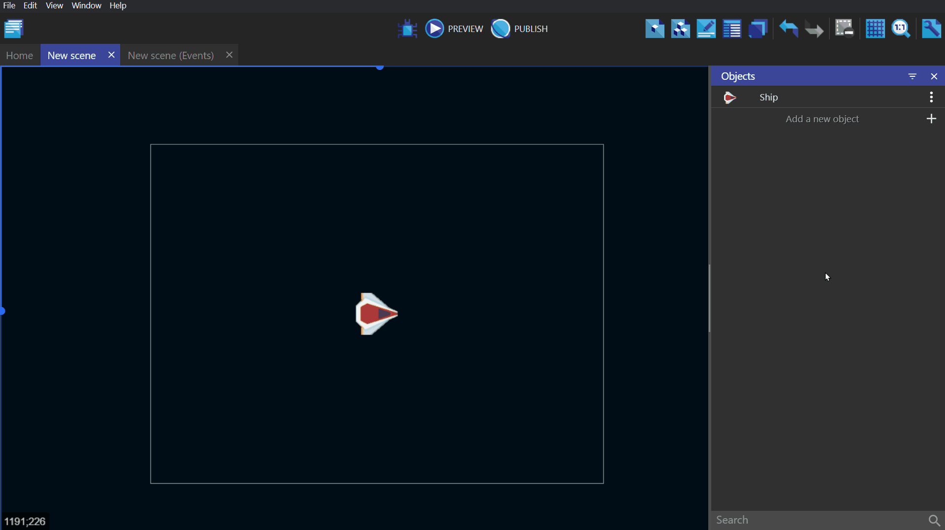Click the PUBLISH button
945x530 pixels.
tap(519, 29)
